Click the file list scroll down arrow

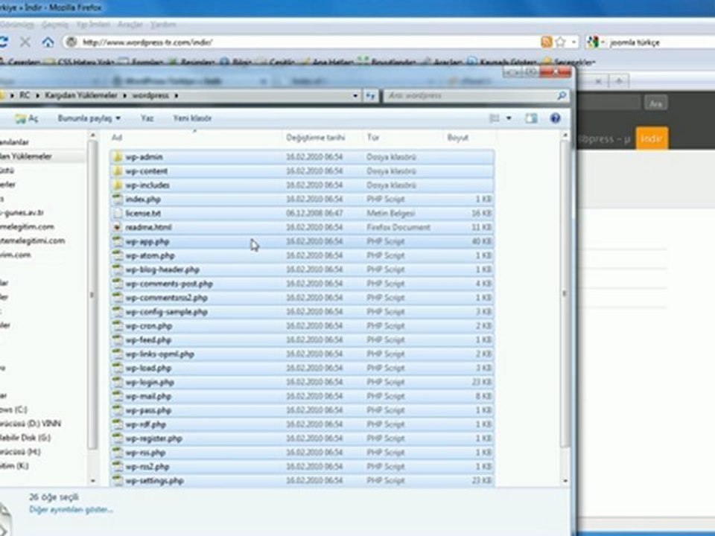[565, 481]
